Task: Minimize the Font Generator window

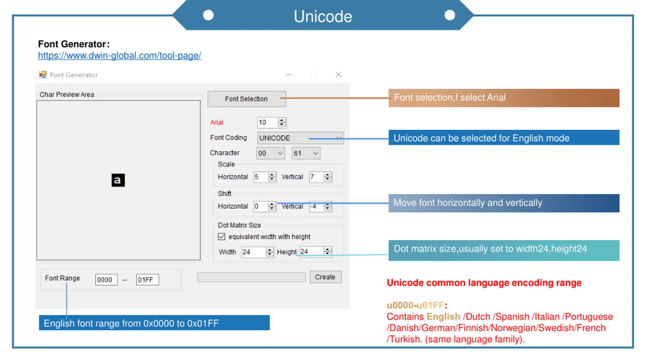Action: [289, 75]
